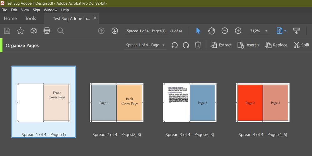Screen dimensions: 312x156
Task: Click the Extract button
Action: pyautogui.click(x=221, y=45)
